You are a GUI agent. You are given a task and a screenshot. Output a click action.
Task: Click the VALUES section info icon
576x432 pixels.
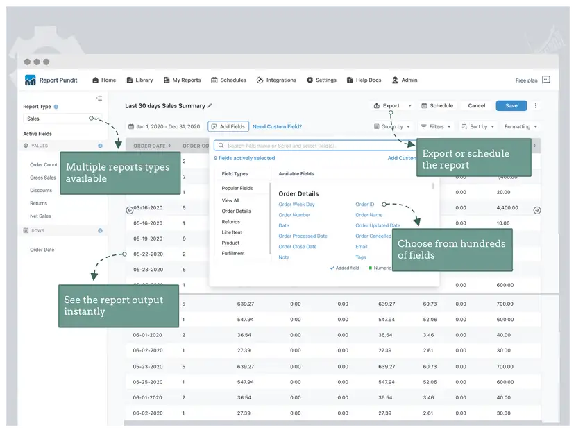coord(100,146)
